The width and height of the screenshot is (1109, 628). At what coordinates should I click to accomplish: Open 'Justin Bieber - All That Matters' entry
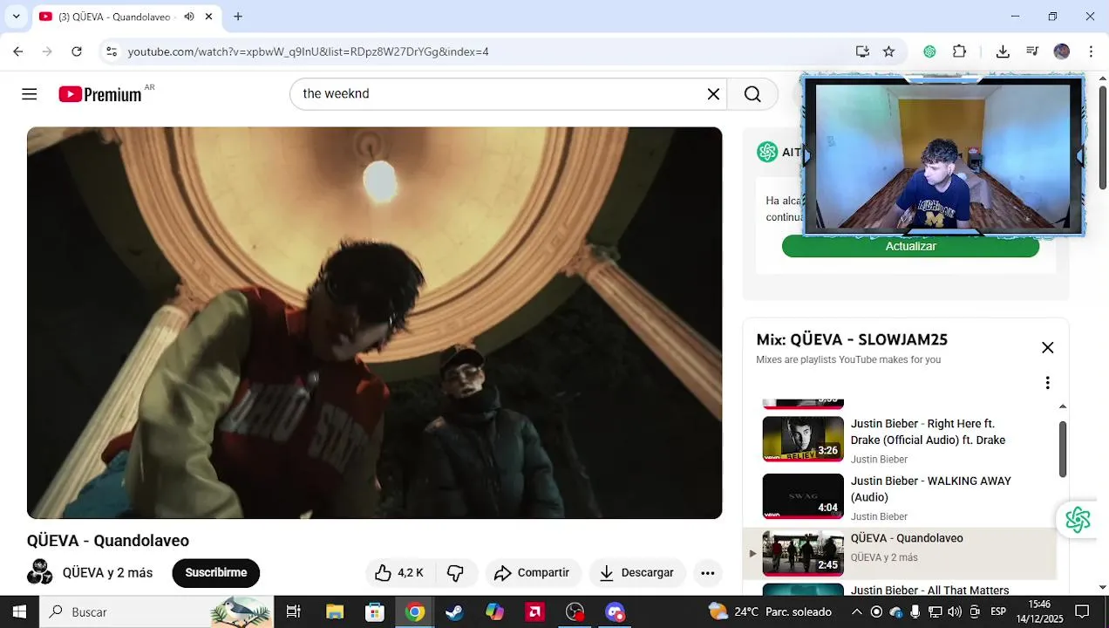929,590
